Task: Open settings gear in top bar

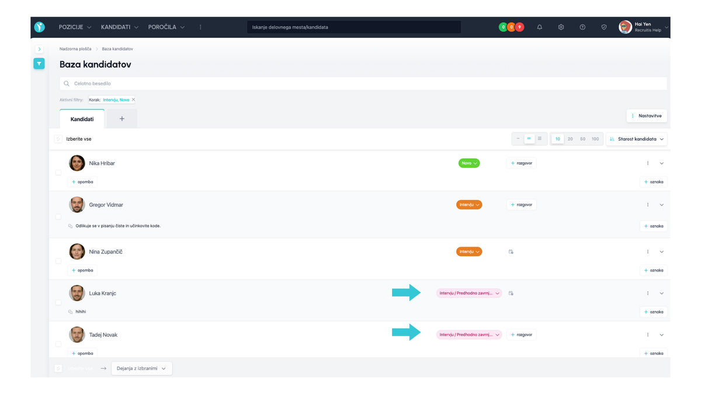Action: click(561, 27)
